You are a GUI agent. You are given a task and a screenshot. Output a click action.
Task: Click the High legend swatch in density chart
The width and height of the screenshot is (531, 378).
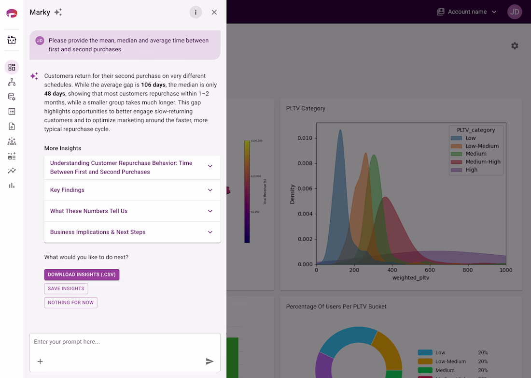456,170
